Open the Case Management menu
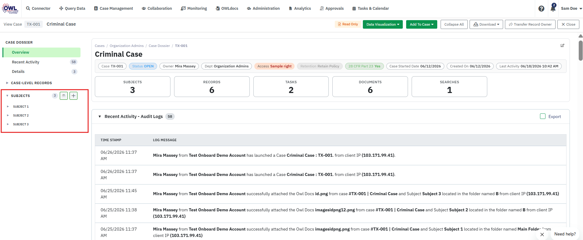The width and height of the screenshot is (583, 240). [113, 9]
